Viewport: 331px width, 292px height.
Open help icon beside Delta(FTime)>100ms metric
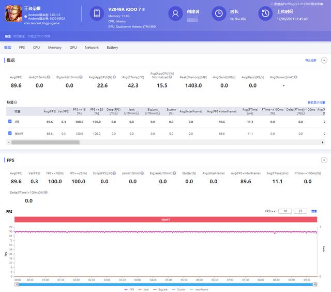46,192
